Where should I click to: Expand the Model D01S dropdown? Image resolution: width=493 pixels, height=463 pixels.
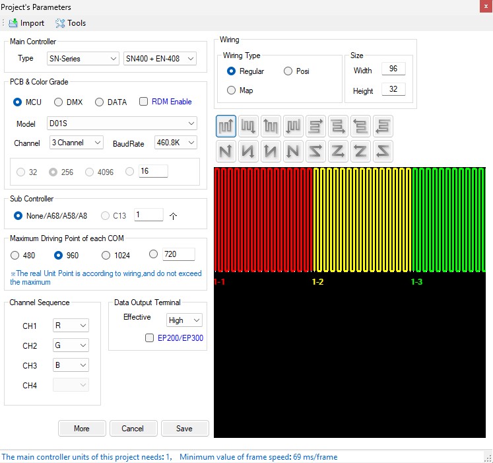click(121, 124)
